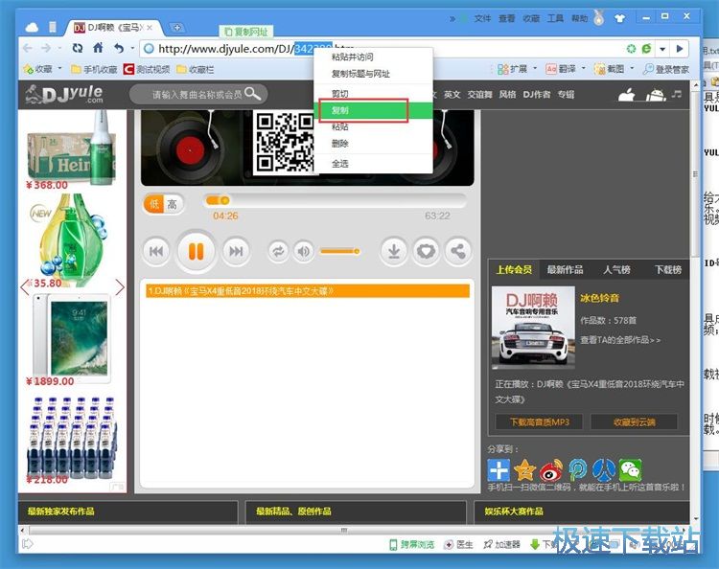Screen dimensions: 719x569
Task: Mute the player volume speaker
Action: point(304,251)
